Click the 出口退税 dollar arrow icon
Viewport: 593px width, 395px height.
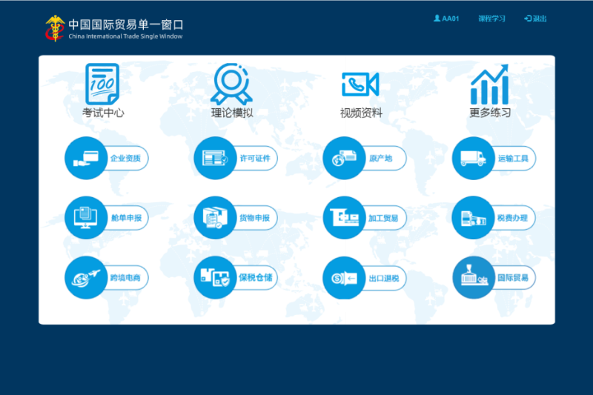344,278
